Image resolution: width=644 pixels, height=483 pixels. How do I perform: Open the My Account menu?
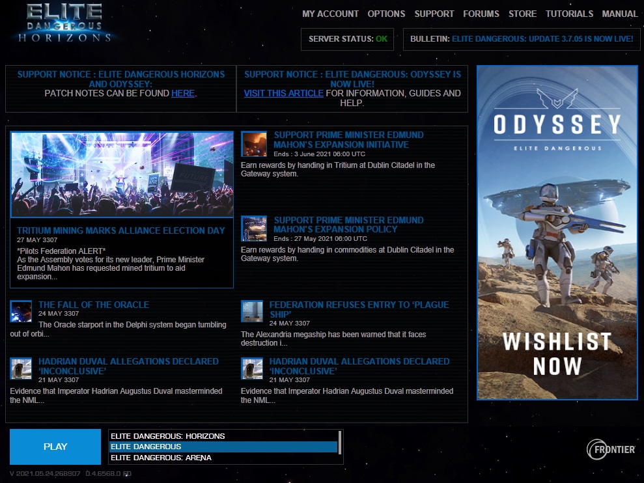(330, 14)
